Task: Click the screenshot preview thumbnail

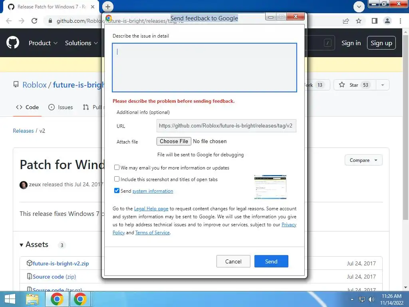Action: [270, 187]
